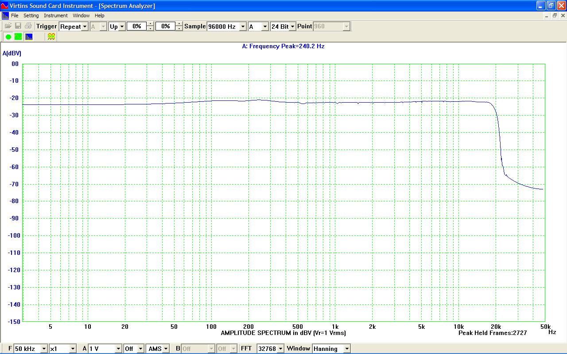
Task: Open the channel A Off dropdown
Action: tap(134, 349)
